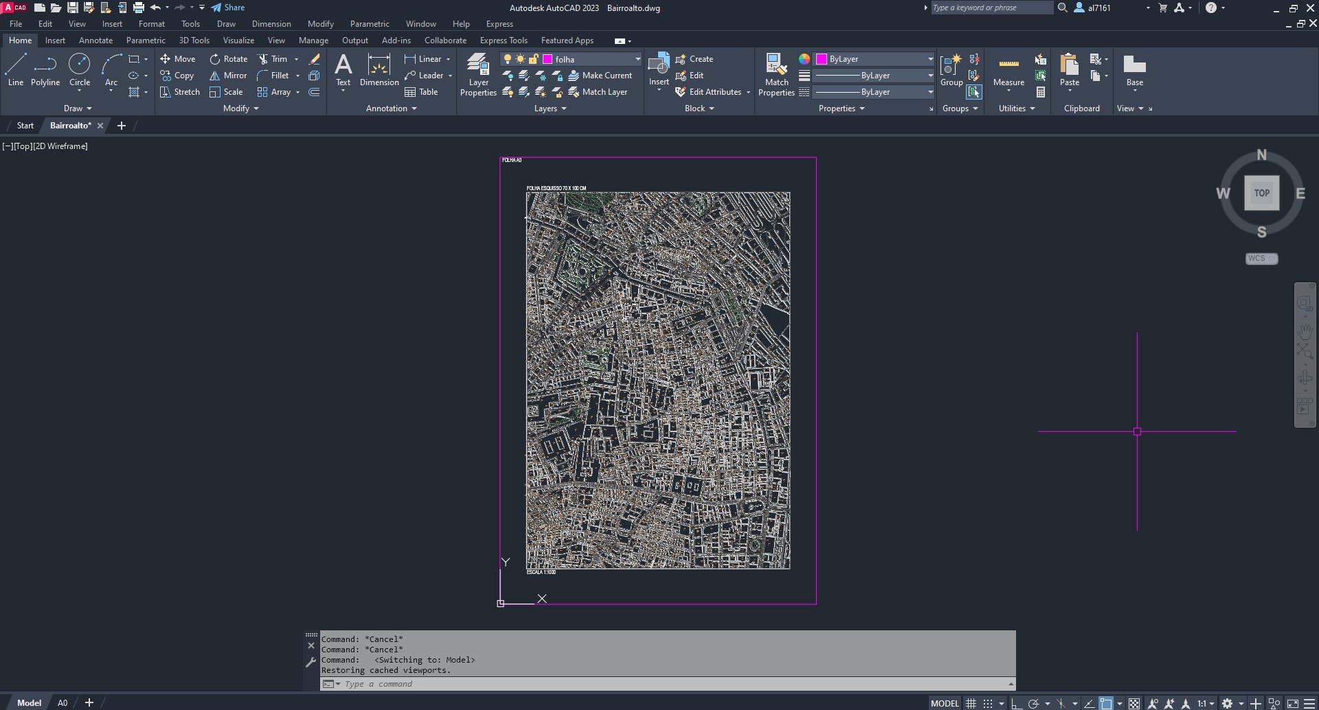Open the folha layer dropdown
Image resolution: width=1319 pixels, height=710 pixels.
click(637, 59)
